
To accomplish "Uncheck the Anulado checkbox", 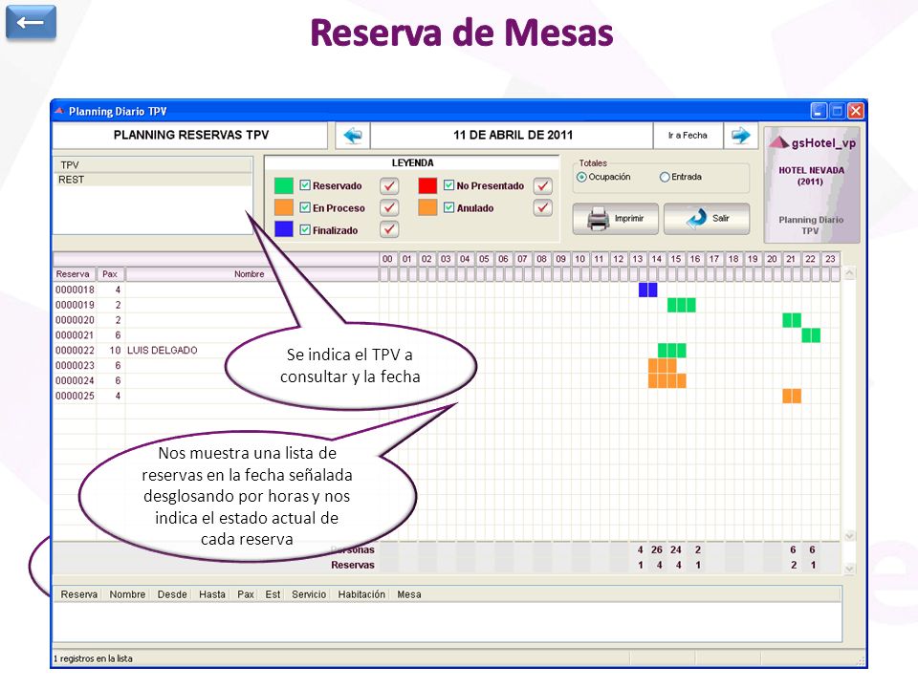I will coord(449,207).
